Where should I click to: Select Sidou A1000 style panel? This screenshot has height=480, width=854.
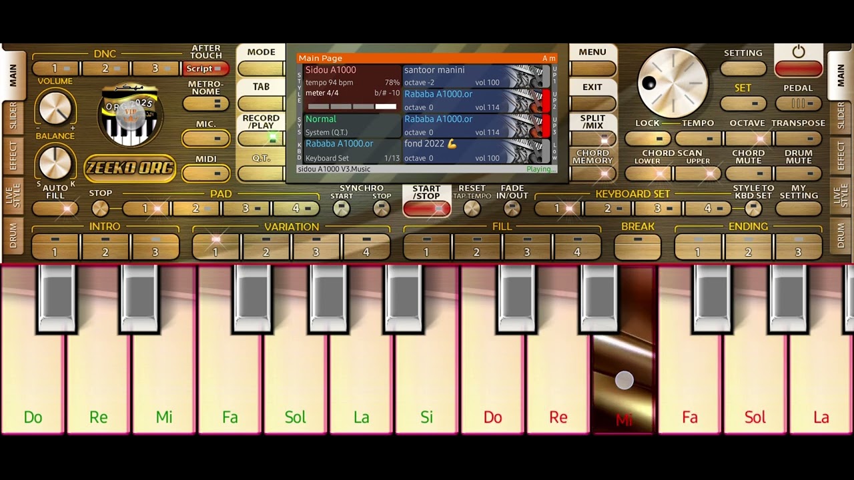(x=352, y=88)
